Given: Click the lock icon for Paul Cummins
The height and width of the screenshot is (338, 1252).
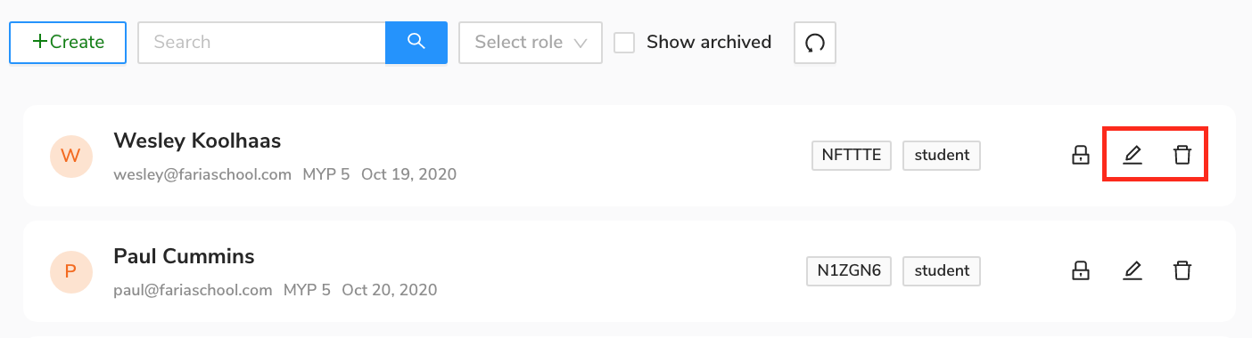Looking at the screenshot, I should click(1081, 270).
